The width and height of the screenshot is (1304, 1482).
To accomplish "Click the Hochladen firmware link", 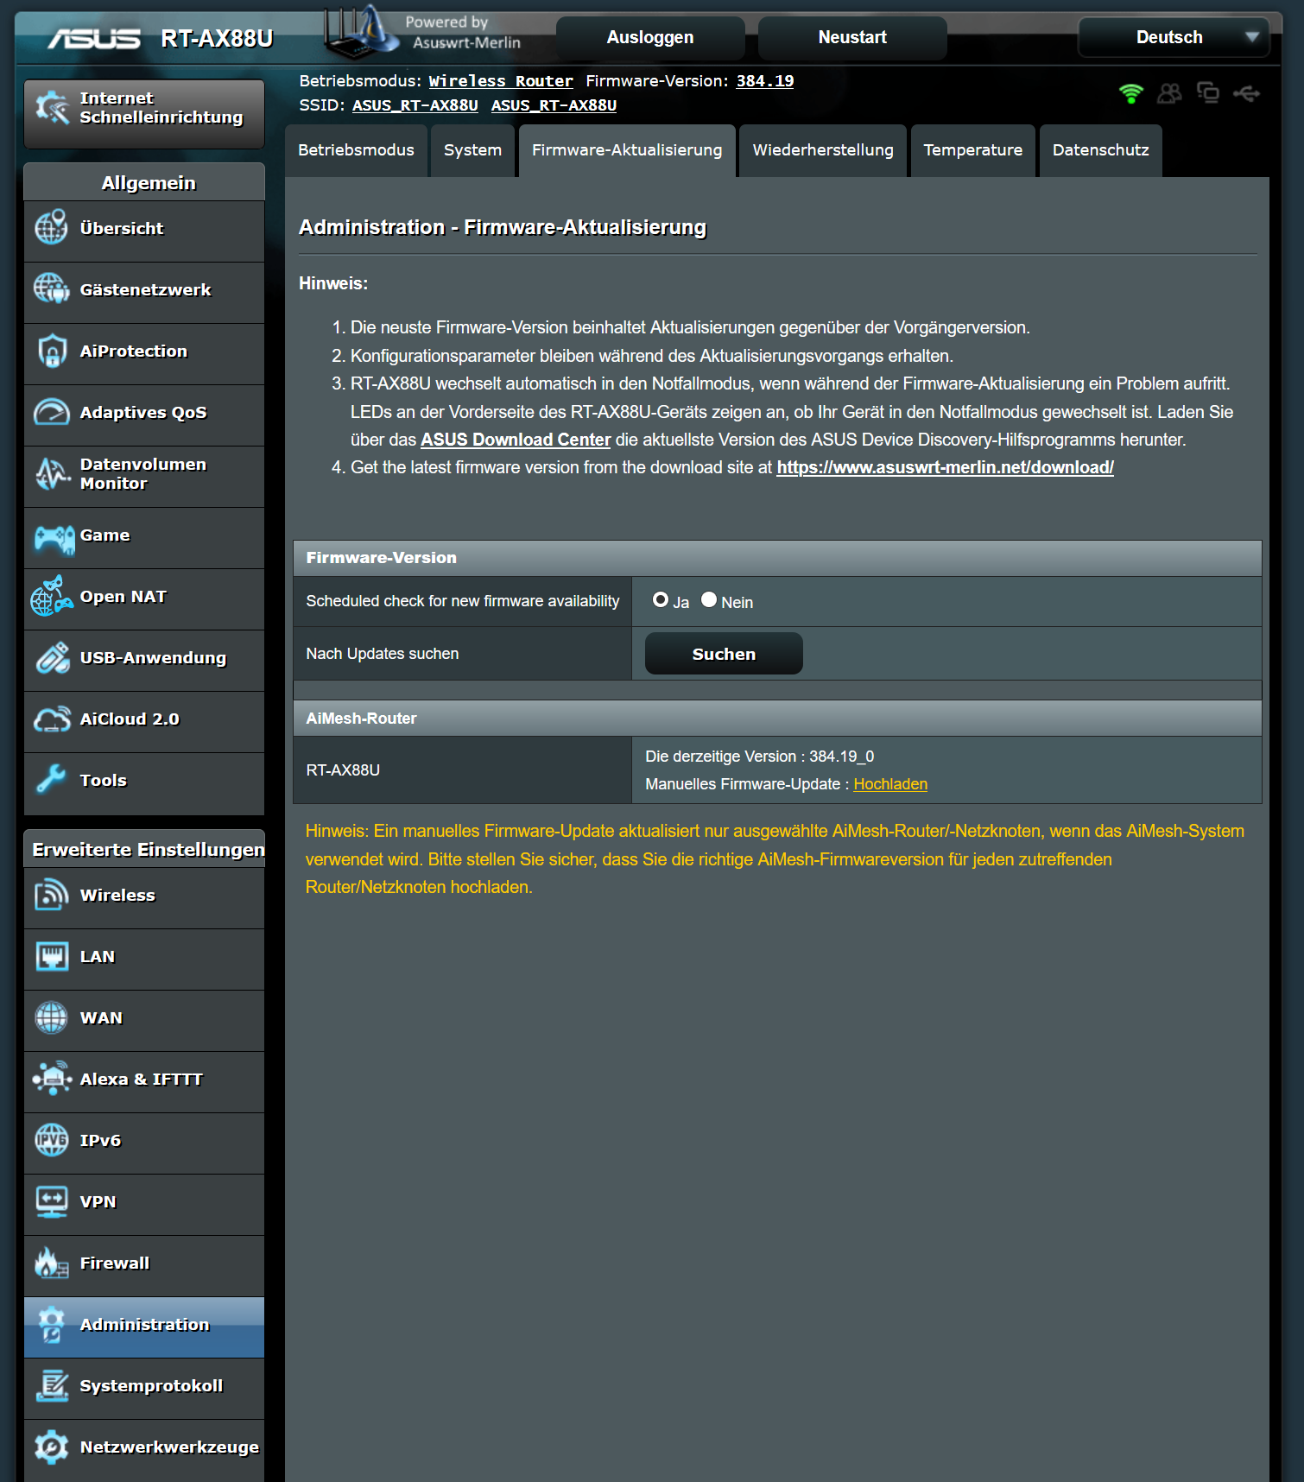I will (x=890, y=784).
